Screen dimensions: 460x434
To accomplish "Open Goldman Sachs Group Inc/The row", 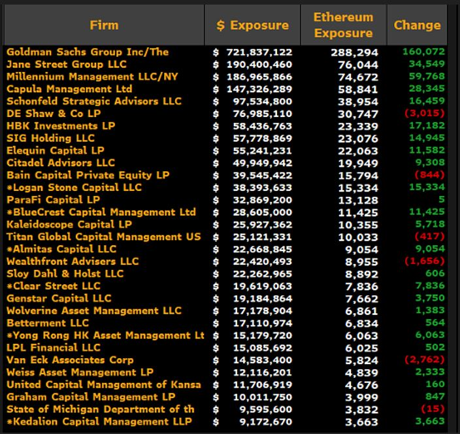I will (88, 52).
